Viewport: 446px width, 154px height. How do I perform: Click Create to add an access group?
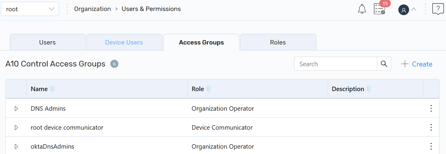tap(417, 64)
